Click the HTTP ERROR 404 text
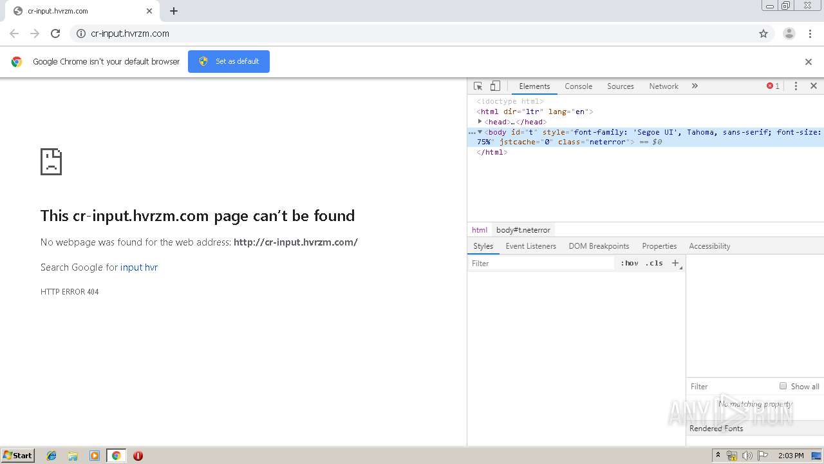824x464 pixels. [x=70, y=292]
